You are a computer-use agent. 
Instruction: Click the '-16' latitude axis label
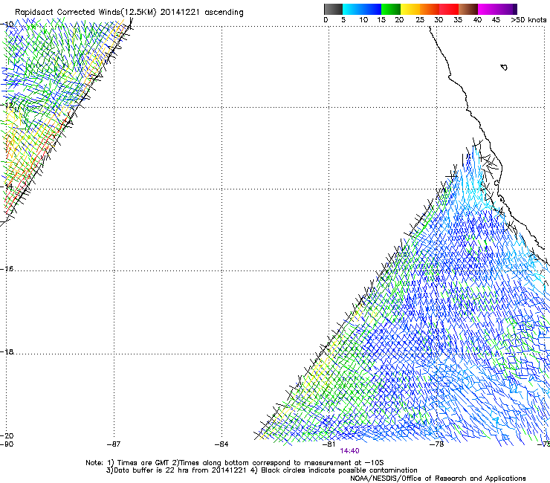pyautogui.click(x=7, y=269)
